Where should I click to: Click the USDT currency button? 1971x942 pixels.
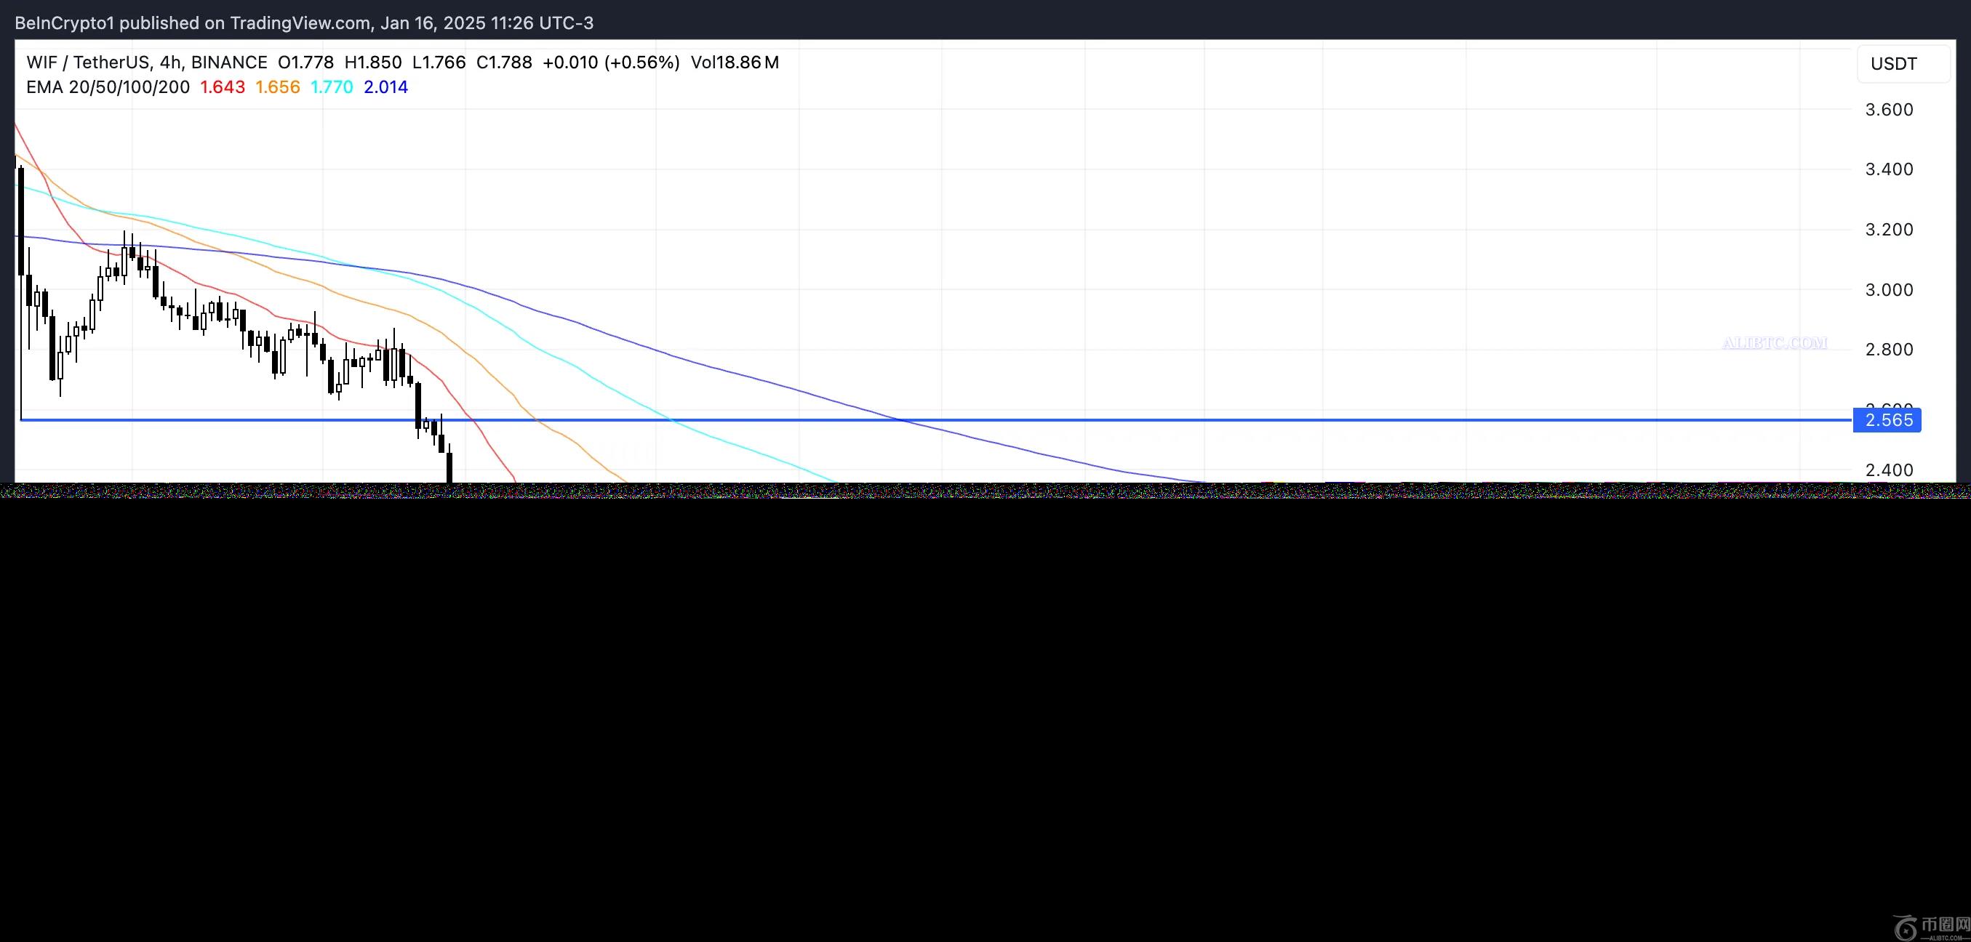(x=1903, y=63)
